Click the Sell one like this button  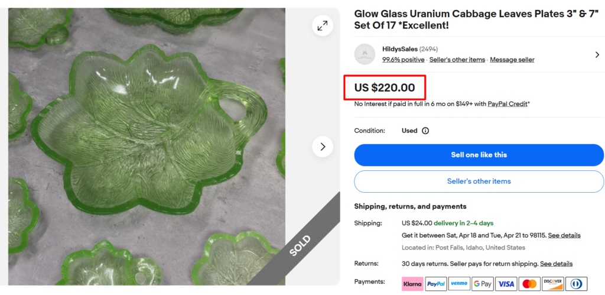pos(479,155)
